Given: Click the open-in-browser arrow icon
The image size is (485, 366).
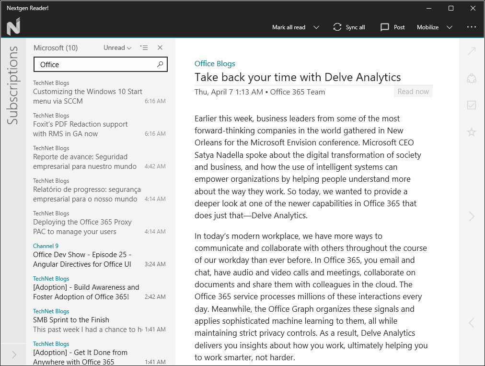Looking at the screenshot, I should [472, 51].
